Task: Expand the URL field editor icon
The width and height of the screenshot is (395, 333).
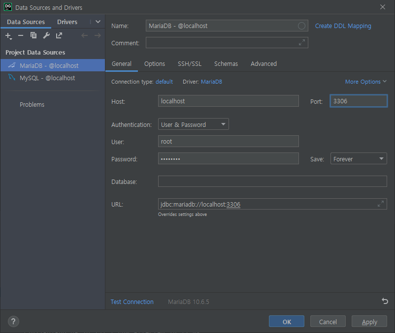Action: pyautogui.click(x=381, y=204)
